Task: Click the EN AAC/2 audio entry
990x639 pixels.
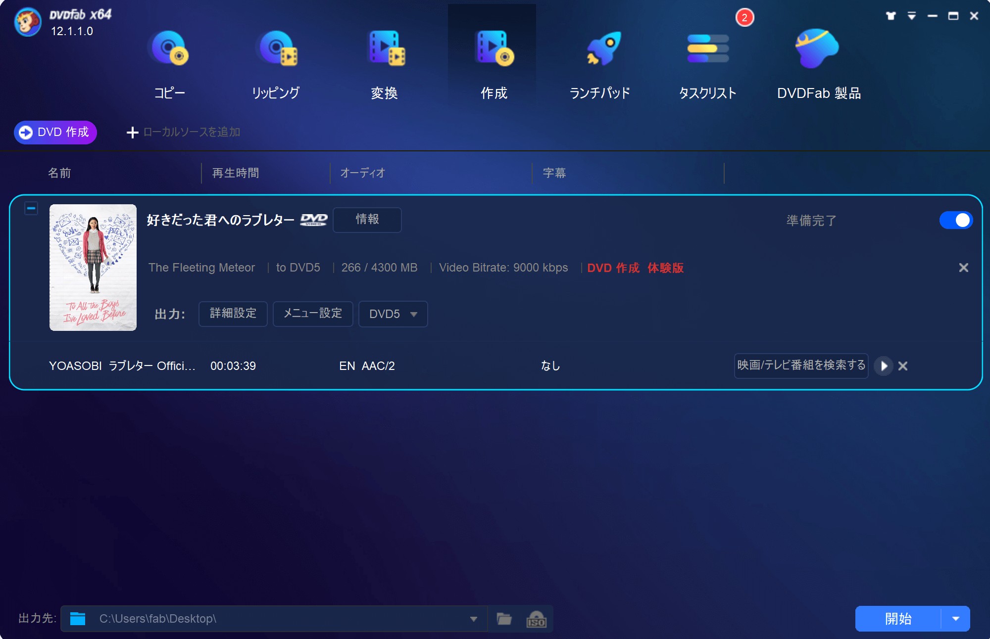Action: (x=367, y=366)
